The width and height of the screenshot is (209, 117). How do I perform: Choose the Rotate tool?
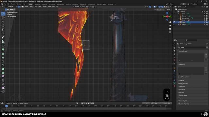(x=3, y=26)
